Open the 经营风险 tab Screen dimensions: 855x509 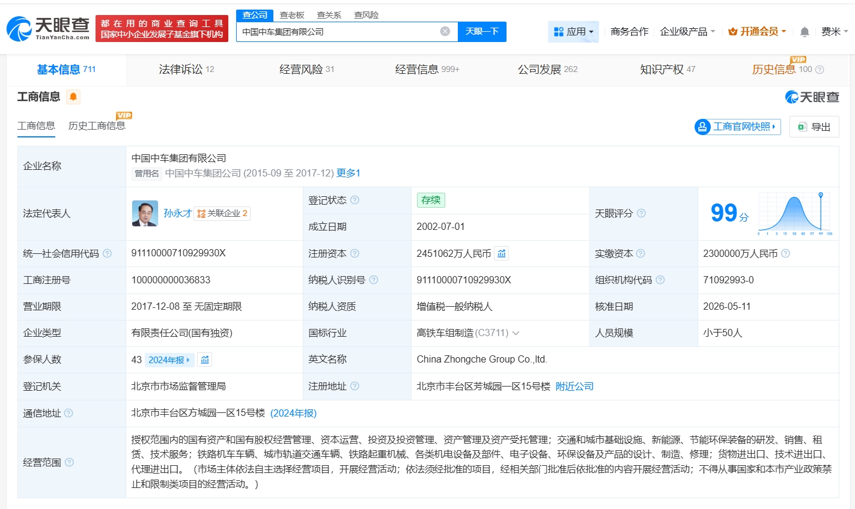306,70
